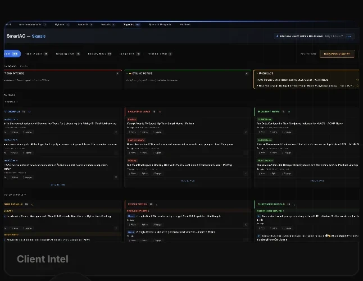
Task: Select the Competitors filter pill
Action: coord(130,54)
